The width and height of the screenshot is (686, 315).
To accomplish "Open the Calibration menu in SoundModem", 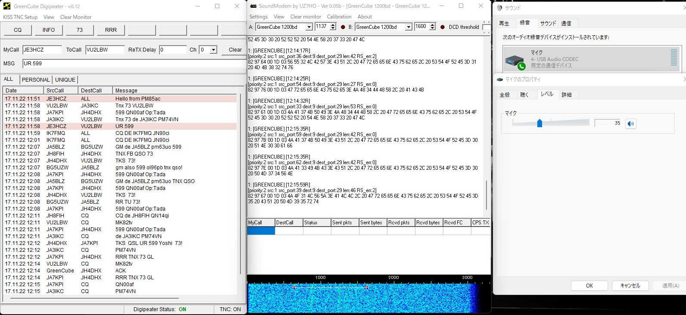I will [339, 17].
